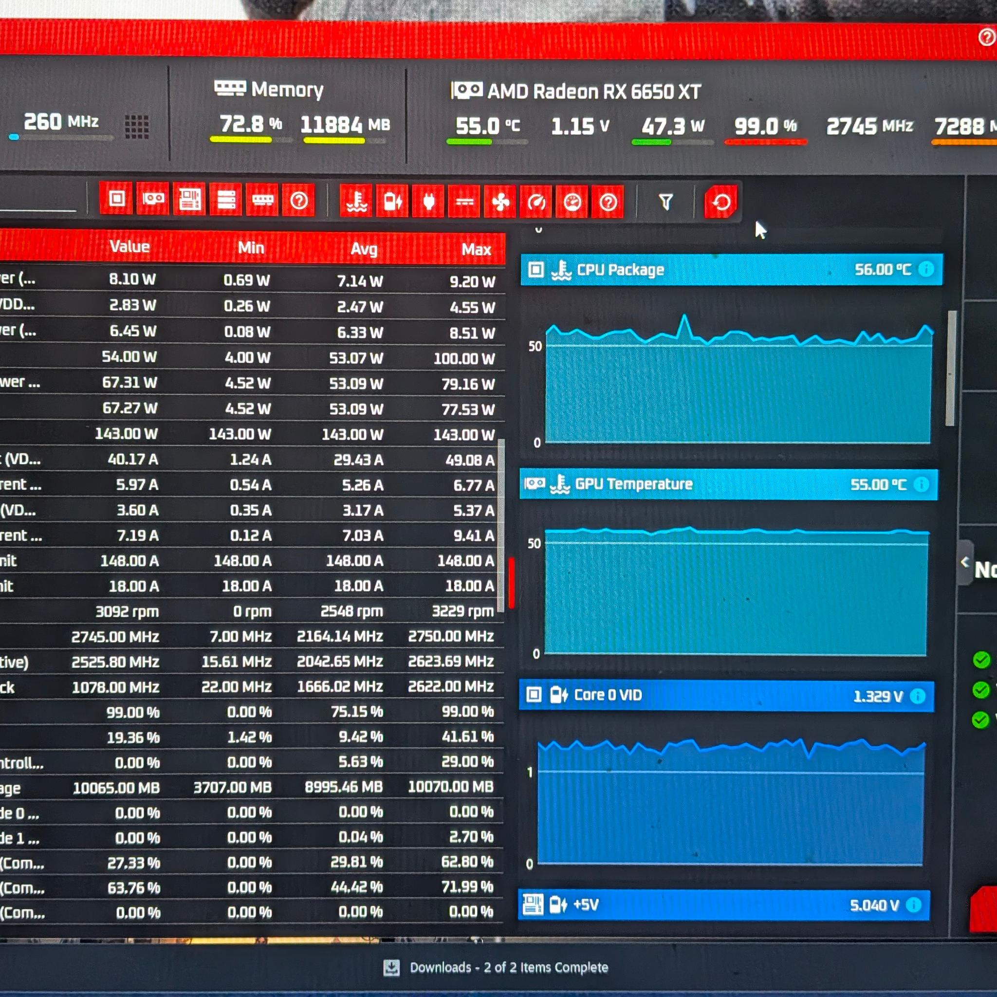Click the 40.17 A value cell

132,459
